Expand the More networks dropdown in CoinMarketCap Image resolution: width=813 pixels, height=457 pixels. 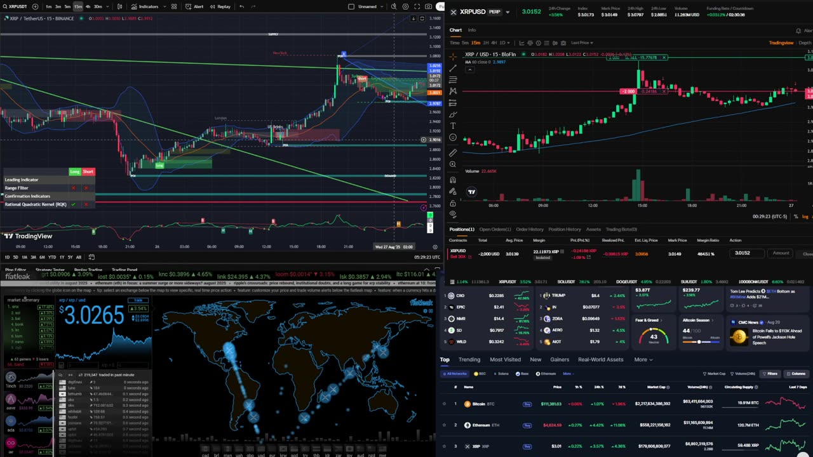(568, 374)
